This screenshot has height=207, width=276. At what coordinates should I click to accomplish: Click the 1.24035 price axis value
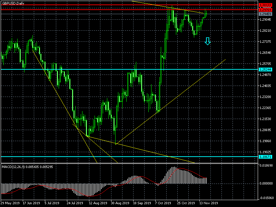pyautogui.click(x=265, y=86)
